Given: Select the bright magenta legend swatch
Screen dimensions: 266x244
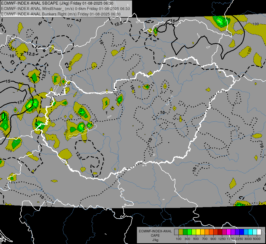Looking at the screenshot, I should tap(229, 232).
